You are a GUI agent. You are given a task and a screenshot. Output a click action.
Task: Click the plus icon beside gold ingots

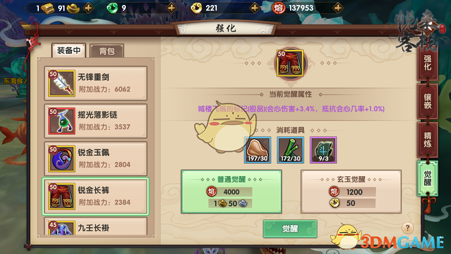(88, 8)
